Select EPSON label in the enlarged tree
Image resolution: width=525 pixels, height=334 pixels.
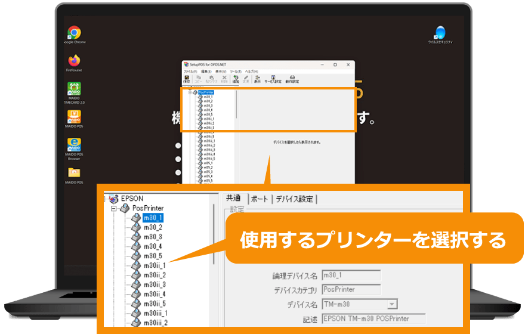coord(132,199)
